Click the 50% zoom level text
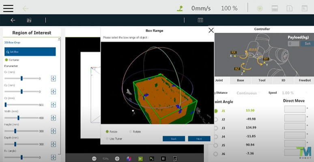 pos(105,159)
